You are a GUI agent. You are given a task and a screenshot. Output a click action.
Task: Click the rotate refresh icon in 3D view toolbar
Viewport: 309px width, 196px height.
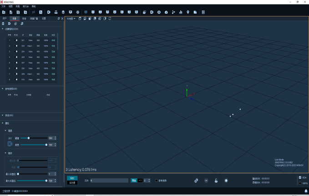point(110,19)
